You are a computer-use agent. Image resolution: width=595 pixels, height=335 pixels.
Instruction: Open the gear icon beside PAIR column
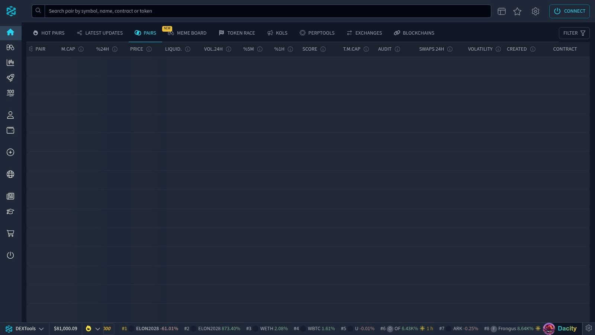pyautogui.click(x=31, y=49)
